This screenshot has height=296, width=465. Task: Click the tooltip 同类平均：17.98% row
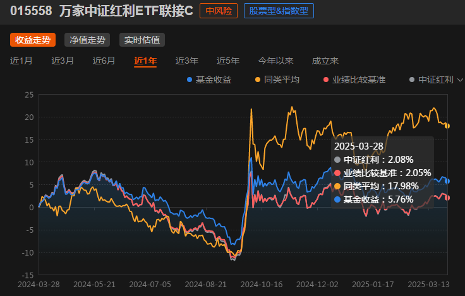[x=377, y=186]
